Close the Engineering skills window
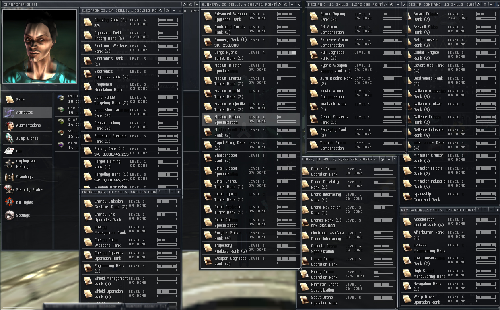The height and width of the screenshot is (310, 500). 179,192
